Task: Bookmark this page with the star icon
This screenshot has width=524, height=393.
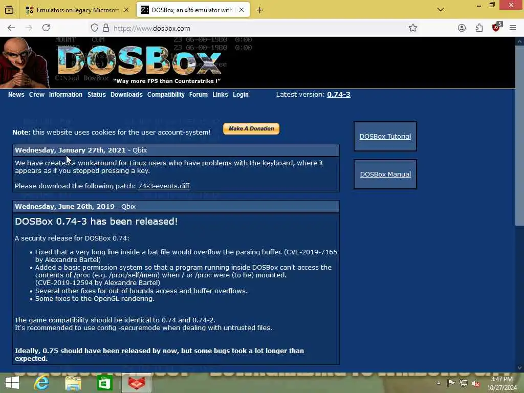Action: pos(413,28)
